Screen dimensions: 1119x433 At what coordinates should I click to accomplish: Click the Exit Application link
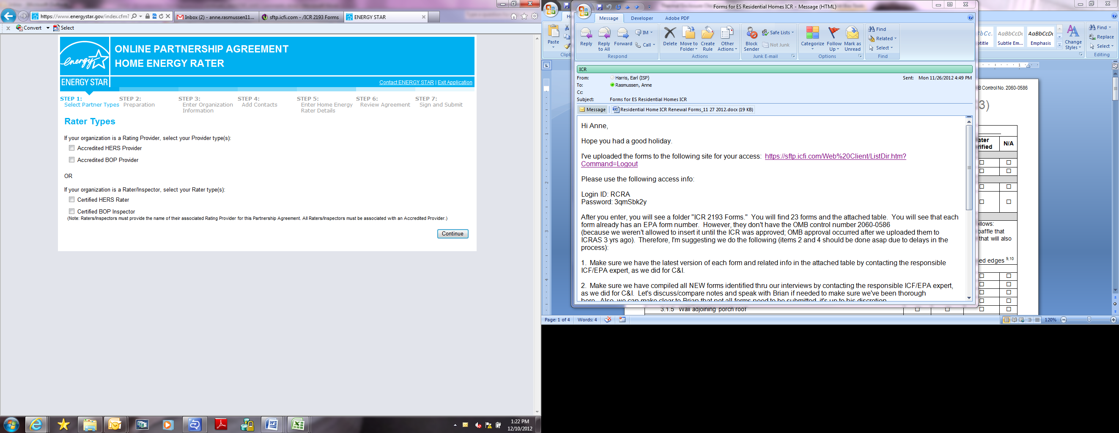pos(455,82)
